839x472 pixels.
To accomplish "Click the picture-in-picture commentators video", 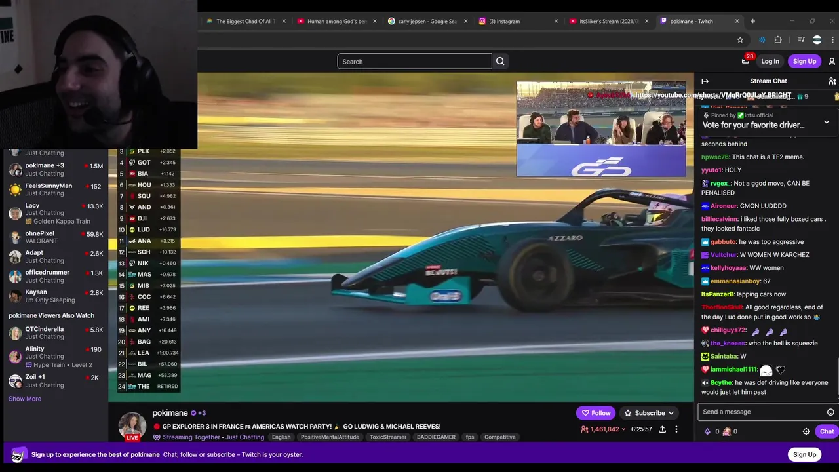I will coord(601,128).
